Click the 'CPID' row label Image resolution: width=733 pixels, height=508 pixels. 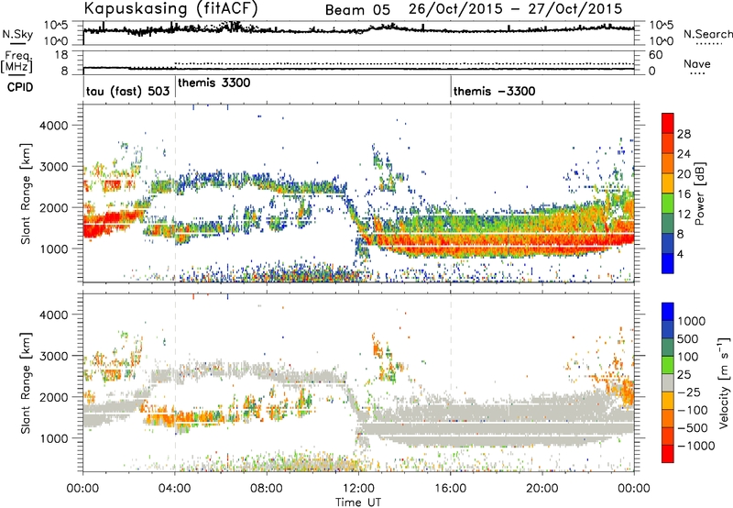point(20,87)
